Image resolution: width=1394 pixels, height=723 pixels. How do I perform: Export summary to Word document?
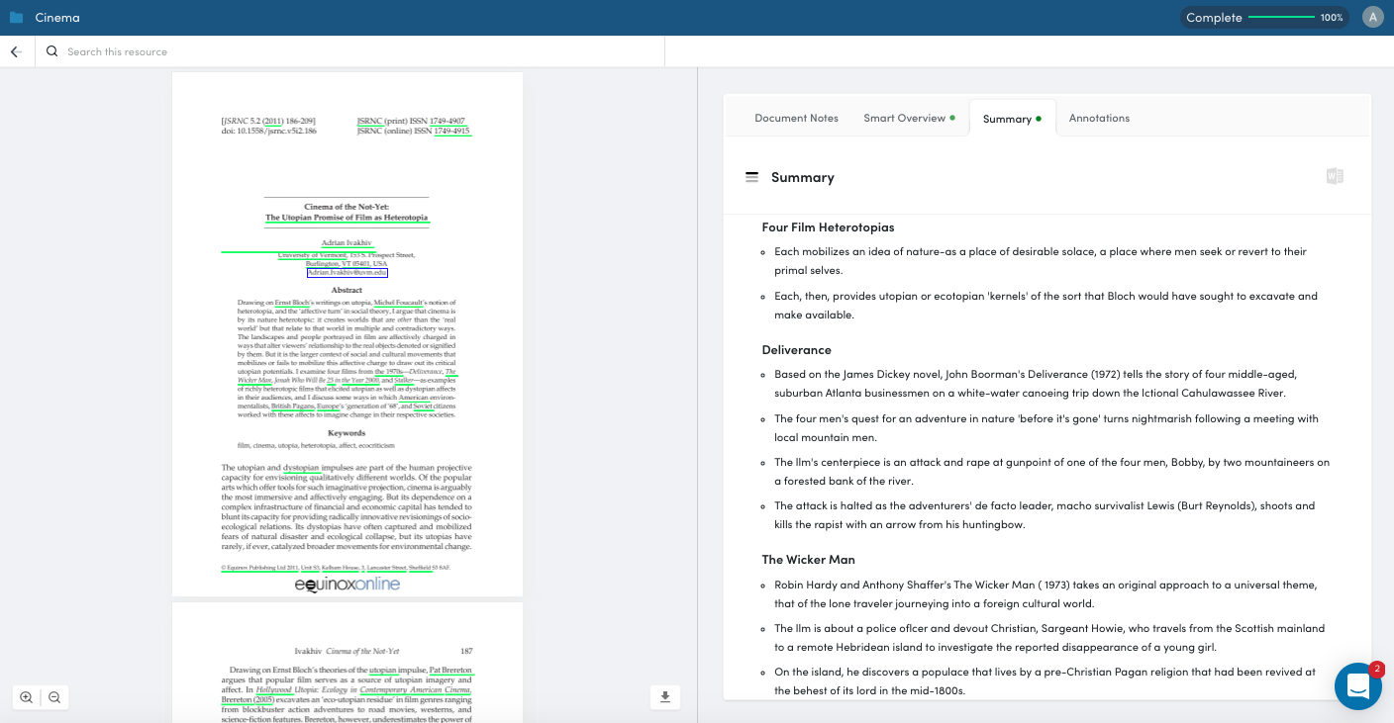click(1335, 177)
